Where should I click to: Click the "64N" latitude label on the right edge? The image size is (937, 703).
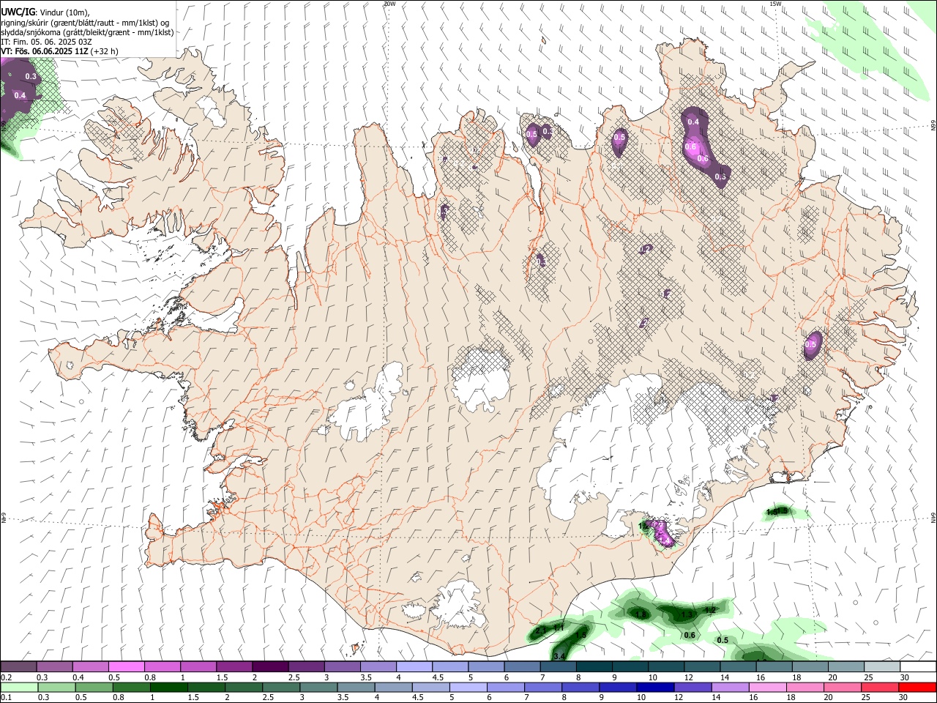[933, 517]
